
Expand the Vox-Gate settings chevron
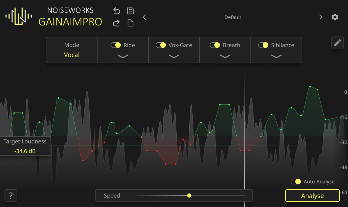[174, 56]
